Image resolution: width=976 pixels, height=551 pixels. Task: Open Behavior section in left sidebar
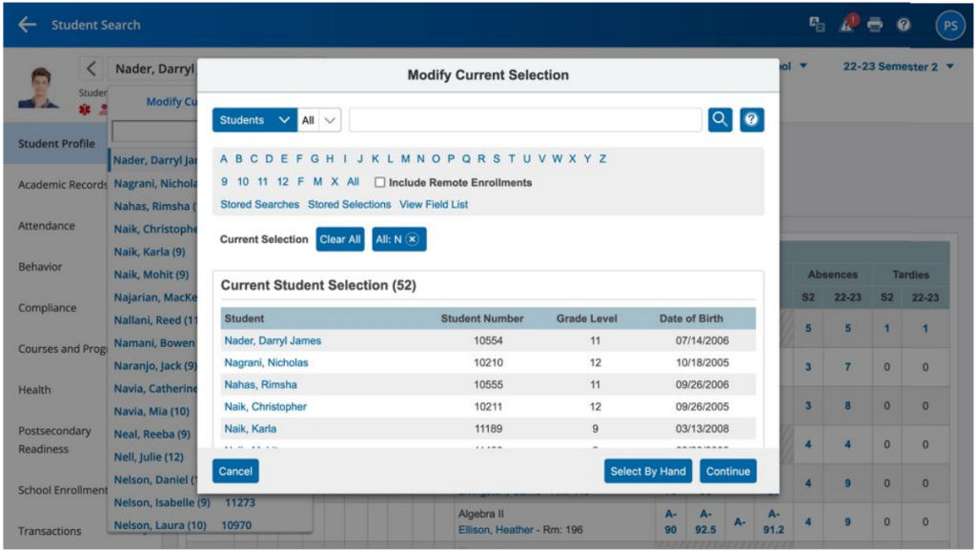[40, 267]
